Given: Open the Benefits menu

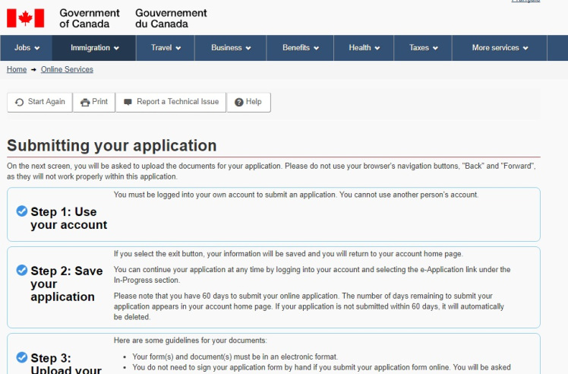Looking at the screenshot, I should [300, 48].
